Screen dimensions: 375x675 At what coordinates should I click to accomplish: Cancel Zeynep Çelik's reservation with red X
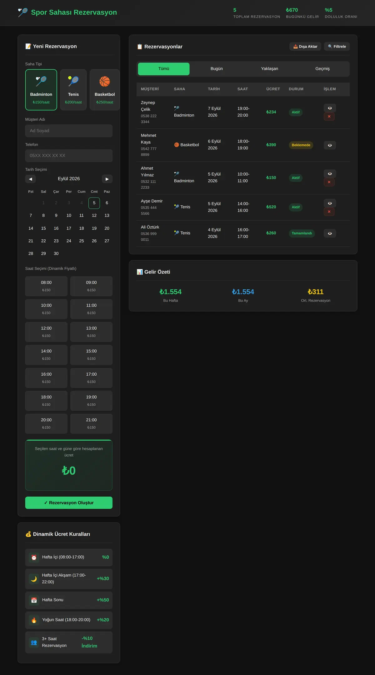pos(329,117)
